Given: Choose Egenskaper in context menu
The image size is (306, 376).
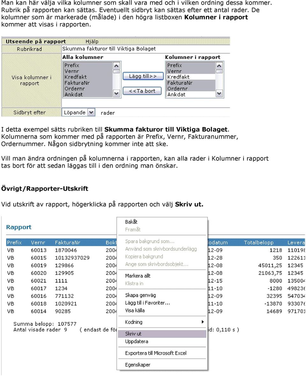Looking at the screenshot, I should pos(162,365).
